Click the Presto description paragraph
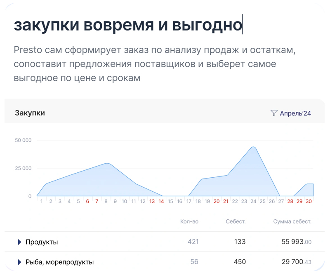330x275 pixels. (x=154, y=64)
